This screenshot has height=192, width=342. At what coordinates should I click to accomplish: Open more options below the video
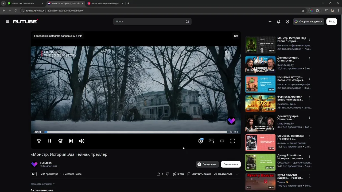coord(238,174)
